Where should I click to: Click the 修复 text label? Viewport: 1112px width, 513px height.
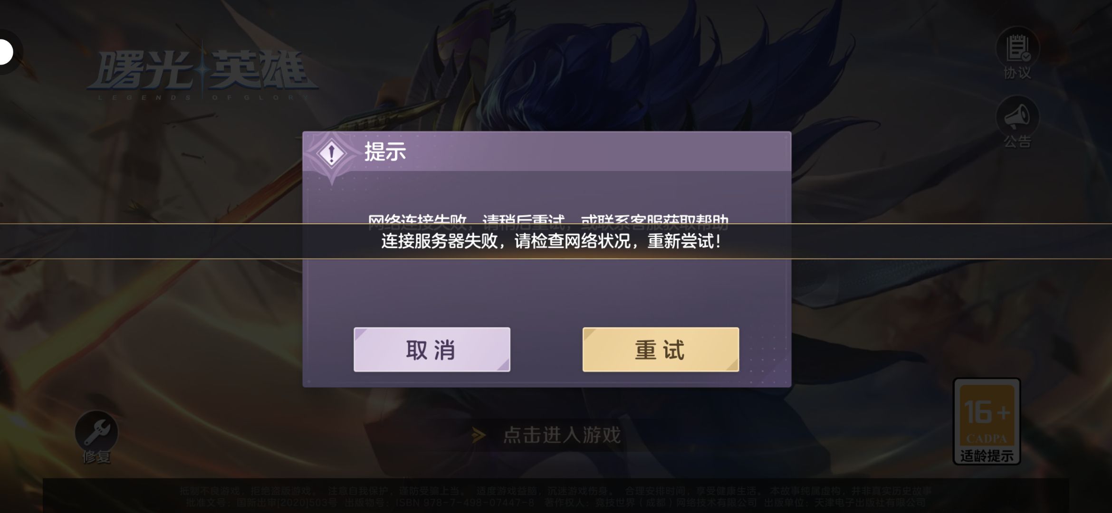point(96,457)
